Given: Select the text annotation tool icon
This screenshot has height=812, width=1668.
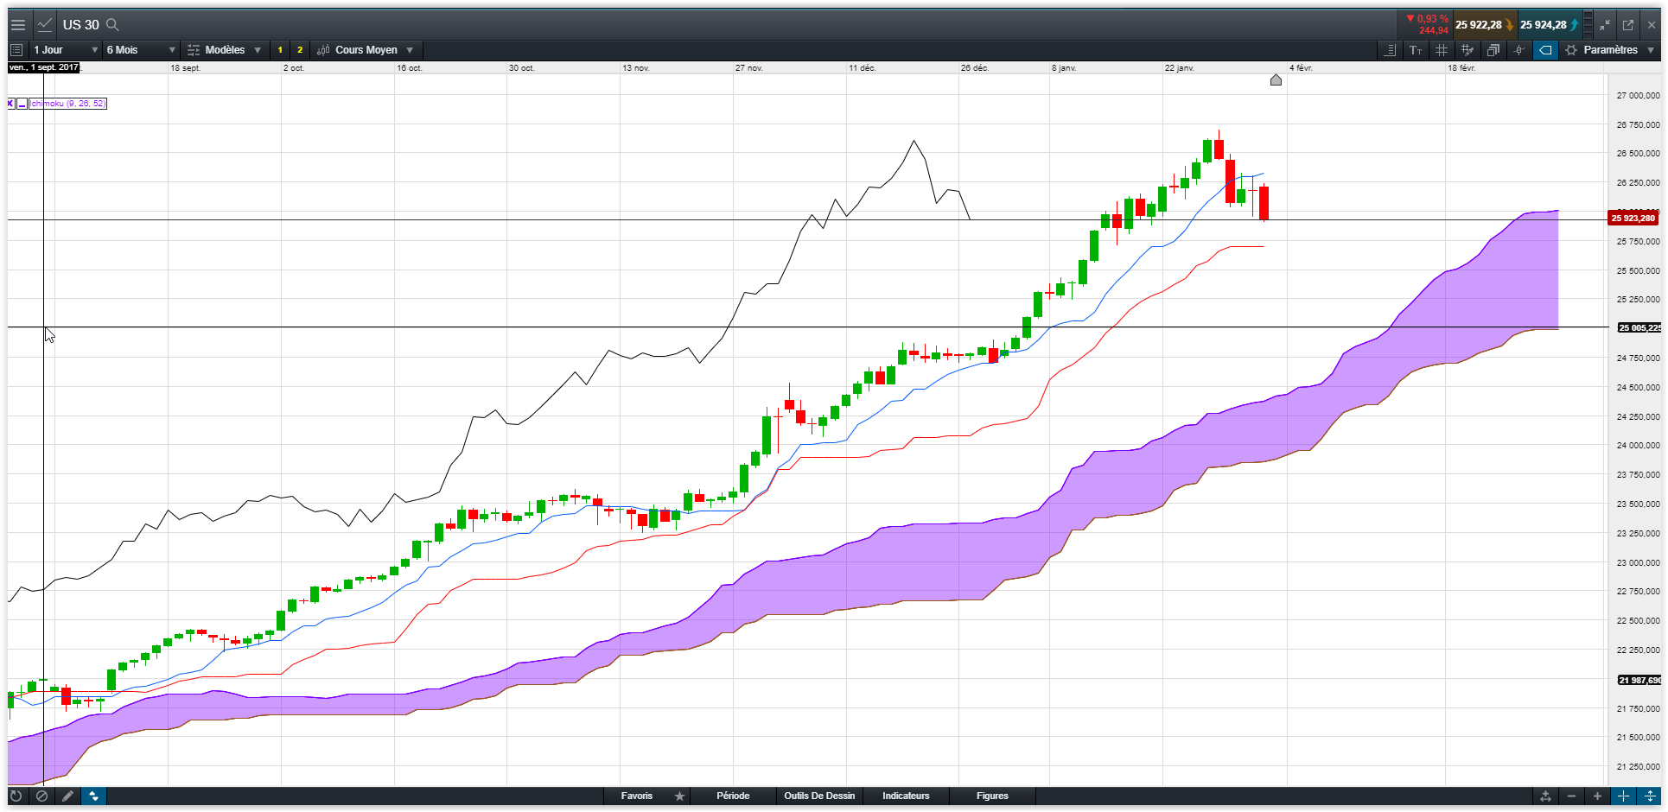Looking at the screenshot, I should click(1416, 50).
